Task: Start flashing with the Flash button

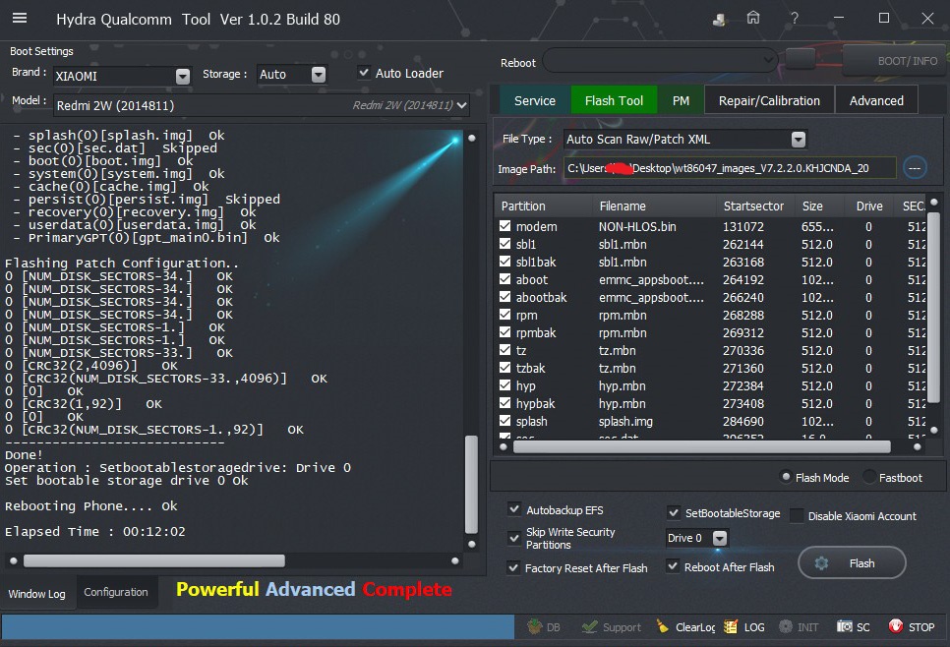Action: coord(852,563)
